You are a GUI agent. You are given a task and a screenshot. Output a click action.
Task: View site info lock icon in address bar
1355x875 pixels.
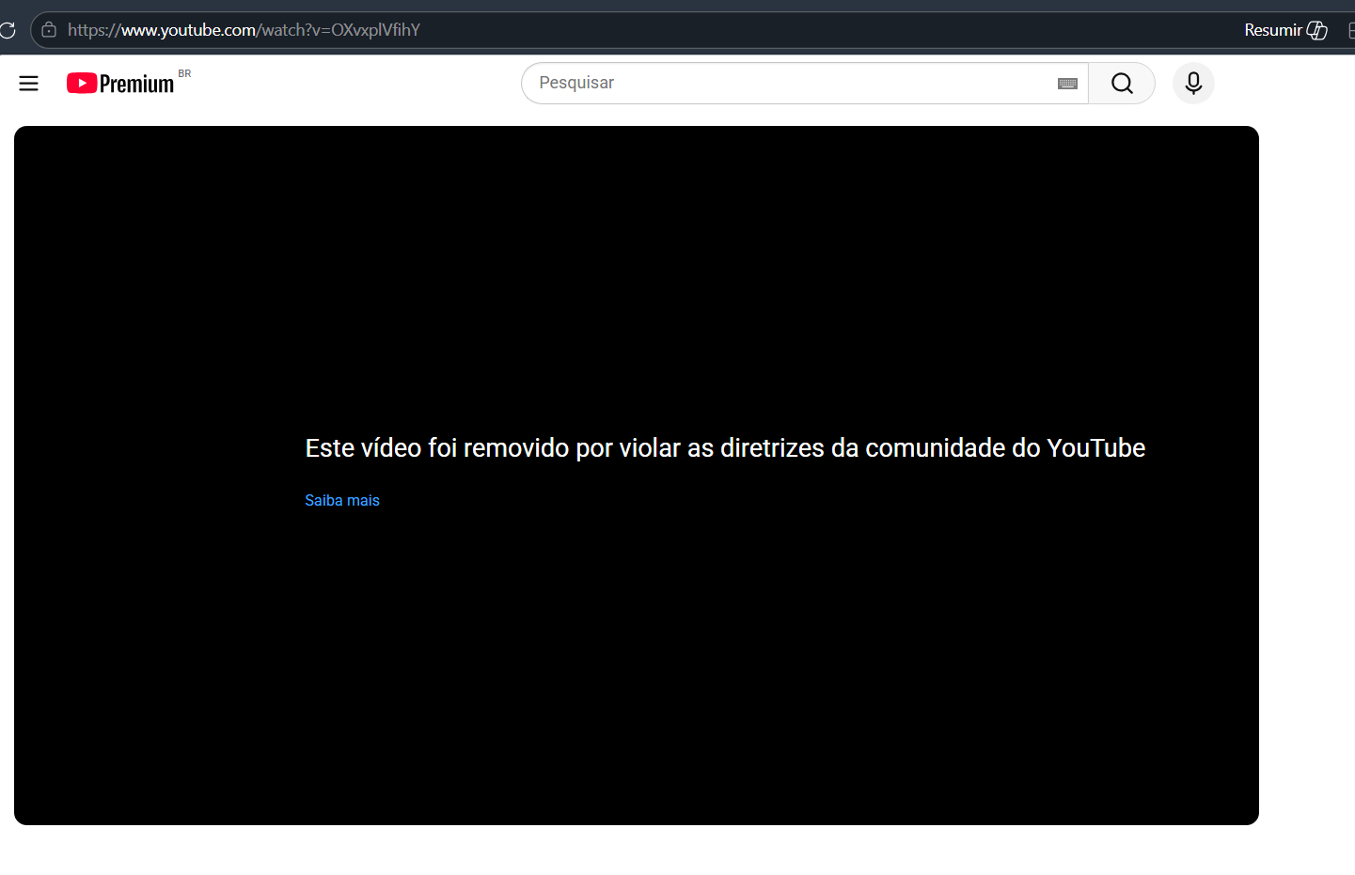click(x=49, y=30)
